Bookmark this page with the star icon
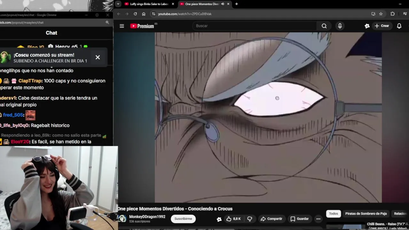Image resolution: width=409 pixels, height=230 pixels. click(x=381, y=14)
